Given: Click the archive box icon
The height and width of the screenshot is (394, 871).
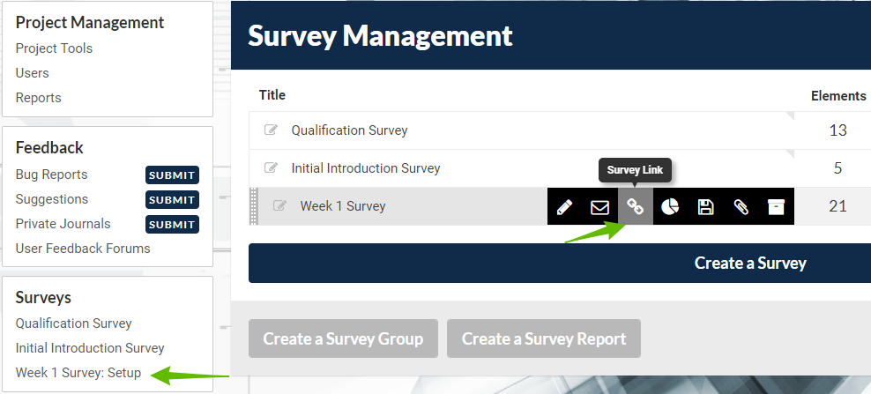Looking at the screenshot, I should [x=776, y=207].
